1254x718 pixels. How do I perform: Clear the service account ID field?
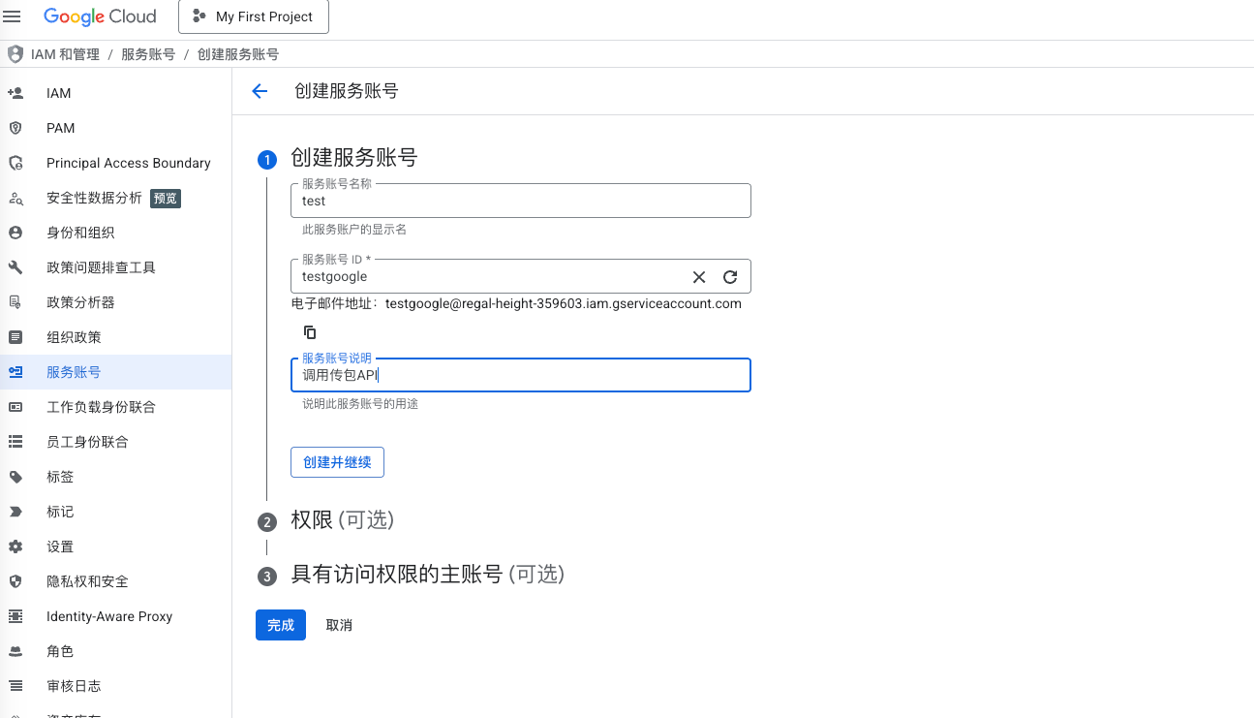pyautogui.click(x=699, y=277)
